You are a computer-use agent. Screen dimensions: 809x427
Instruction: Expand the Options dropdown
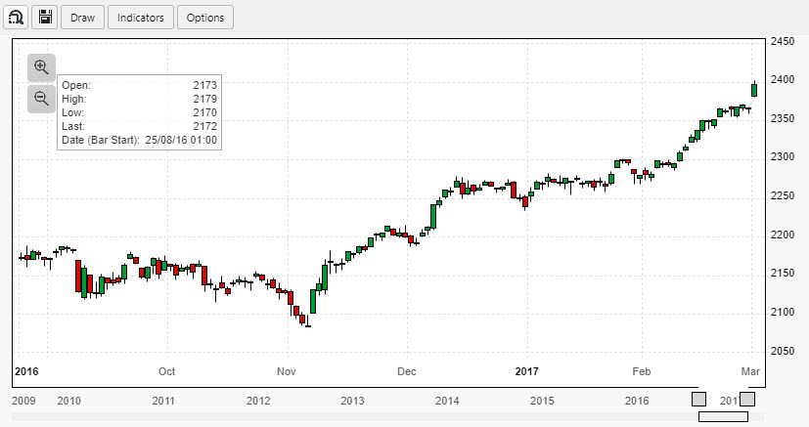tap(205, 18)
